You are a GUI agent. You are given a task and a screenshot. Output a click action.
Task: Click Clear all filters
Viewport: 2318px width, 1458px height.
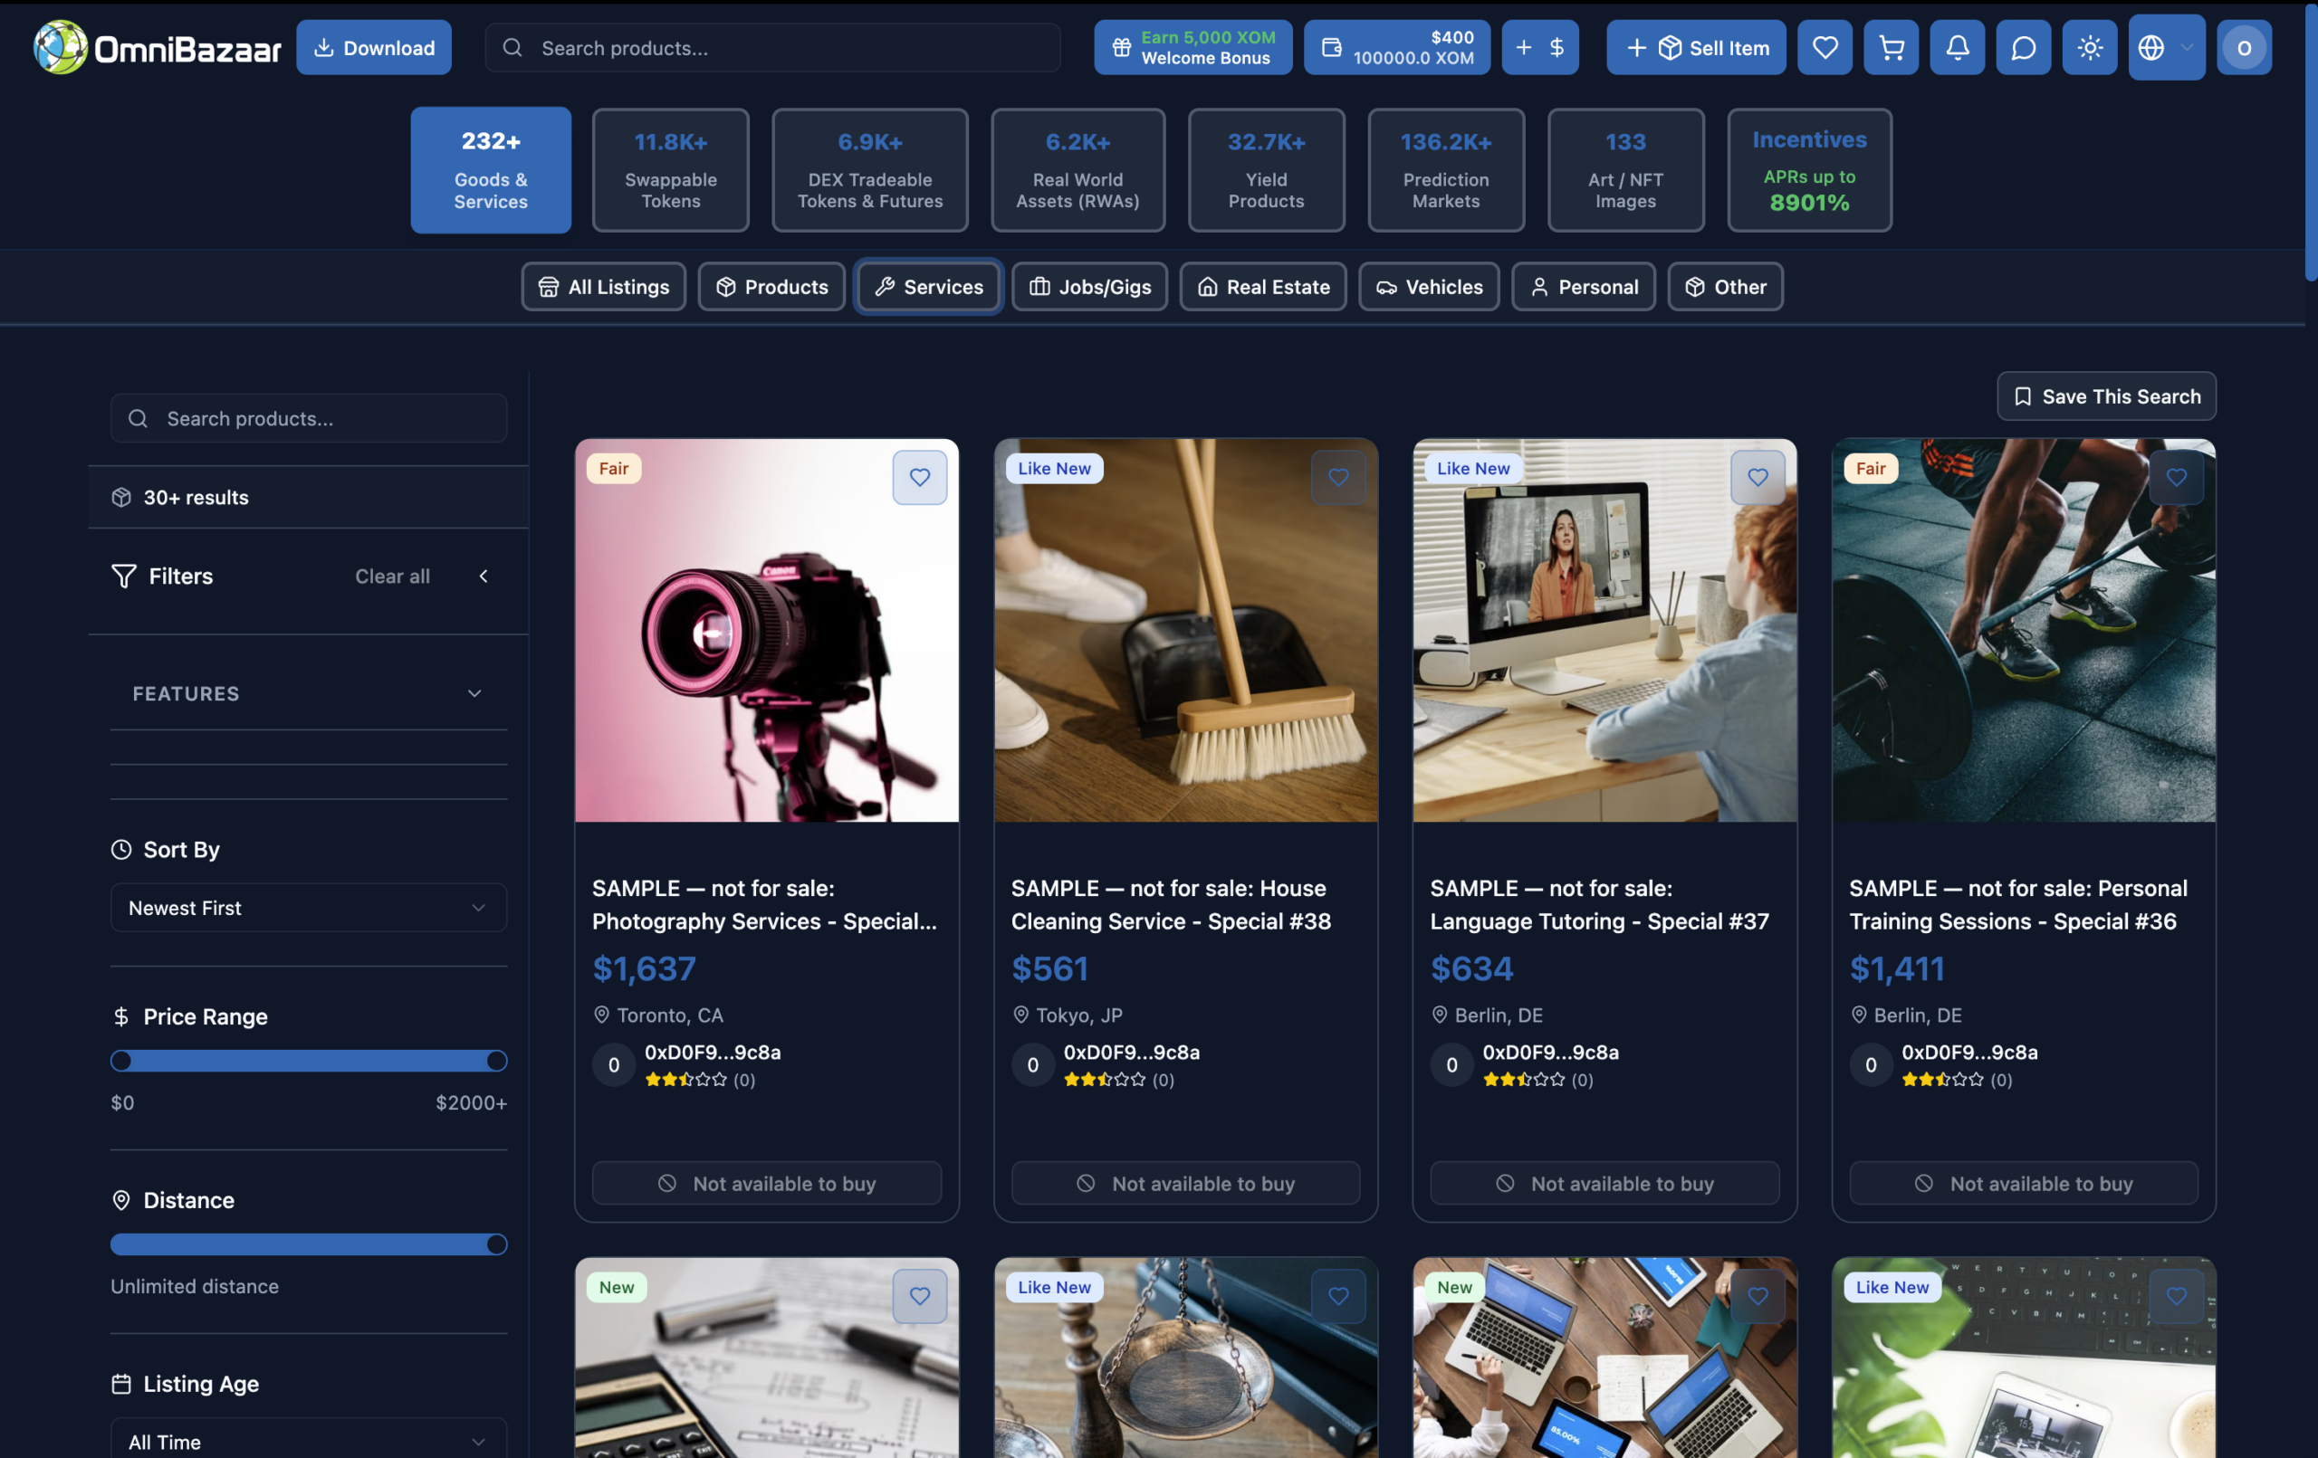[x=393, y=576]
